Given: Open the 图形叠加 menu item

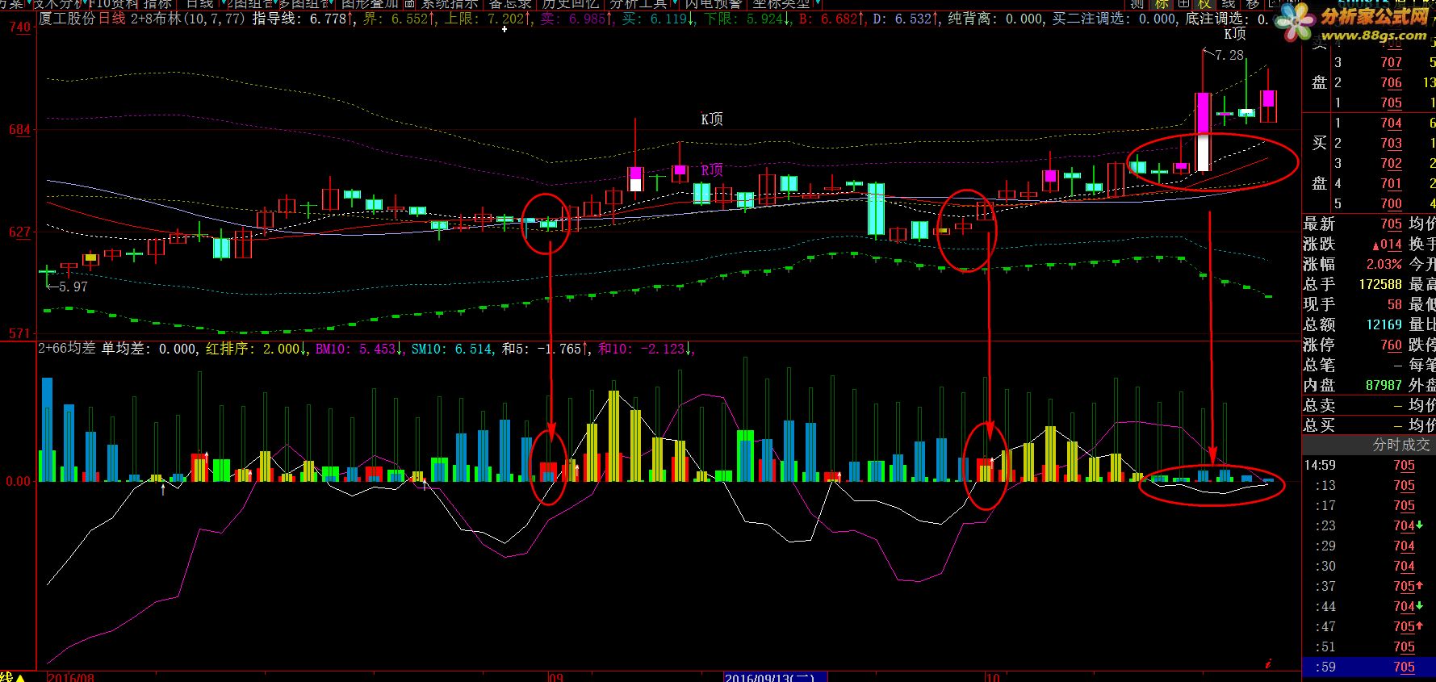Looking at the screenshot, I should pyautogui.click(x=370, y=4).
